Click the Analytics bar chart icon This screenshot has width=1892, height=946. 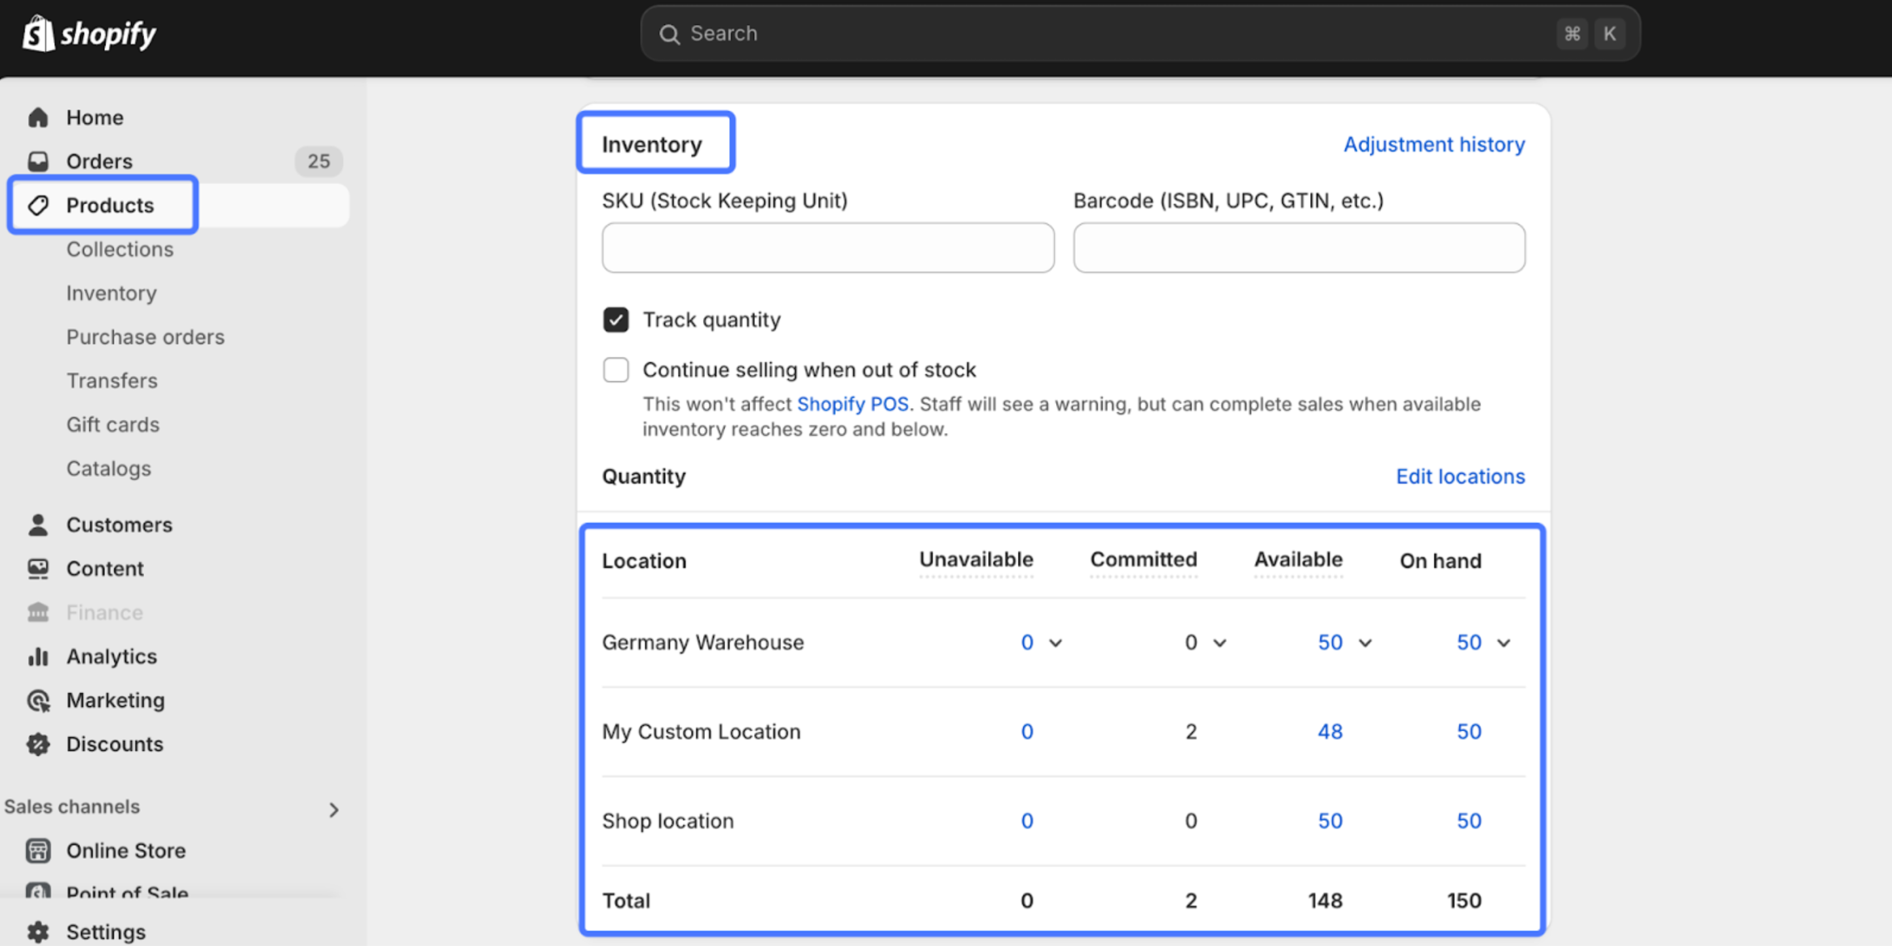point(38,656)
